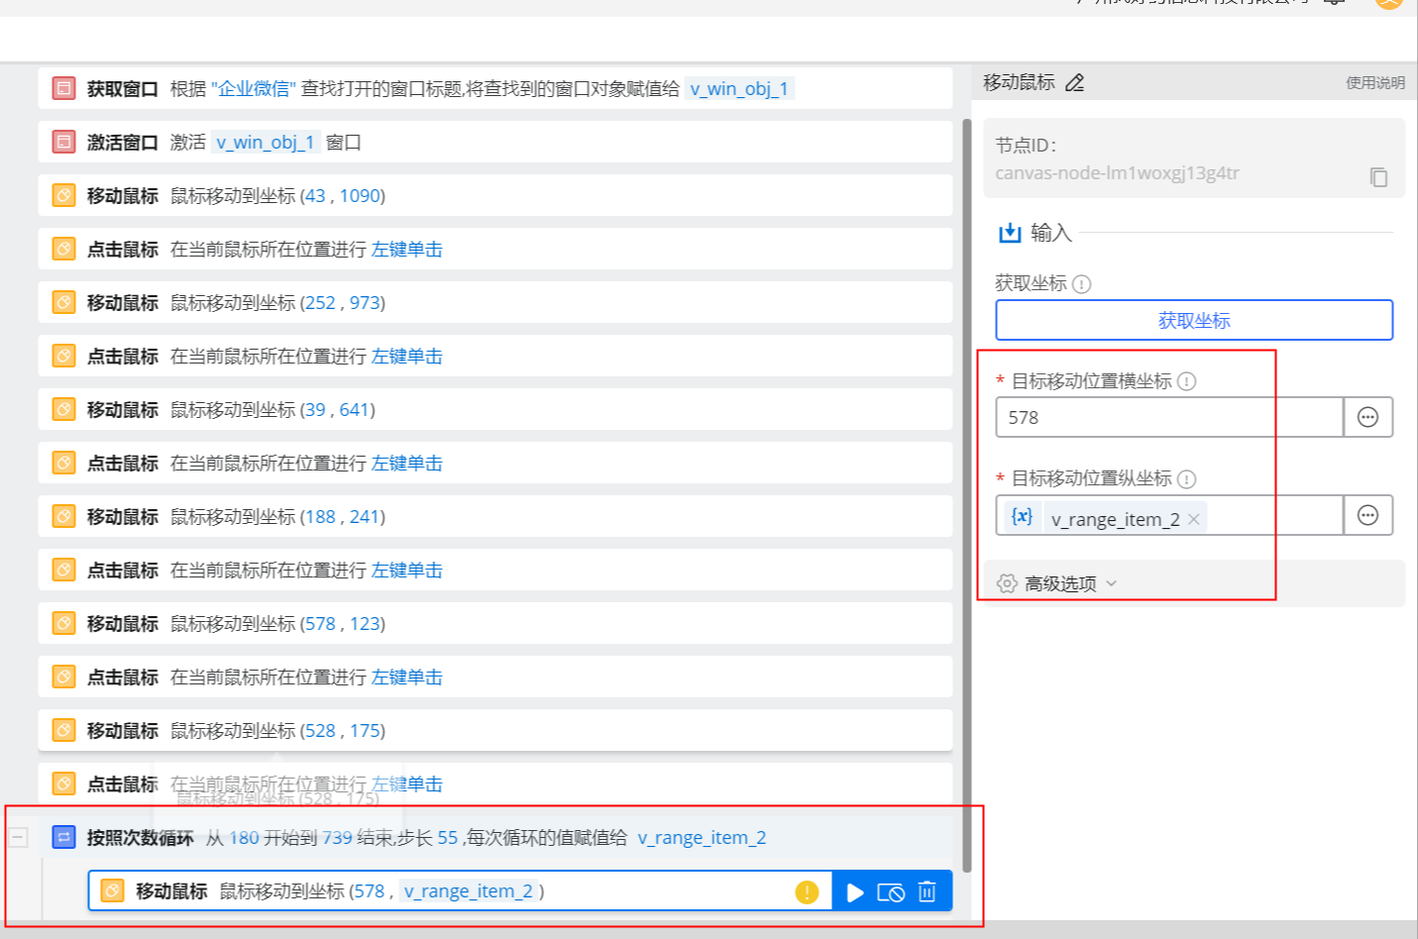The height and width of the screenshot is (939, 1418).
Task: Click the horizontal coordinate field containing 578
Action: (1169, 417)
